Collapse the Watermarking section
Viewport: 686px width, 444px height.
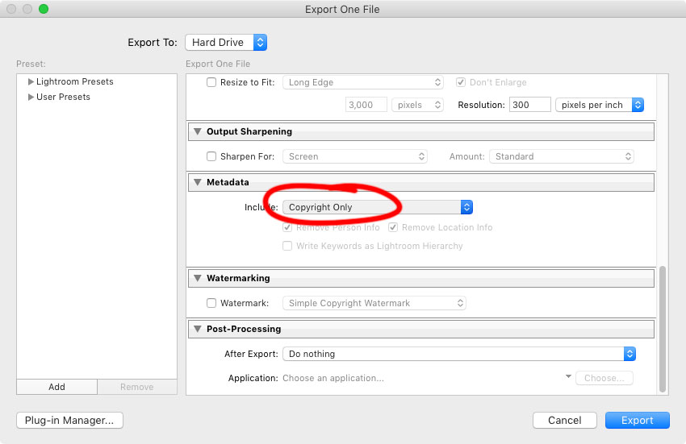pos(198,278)
